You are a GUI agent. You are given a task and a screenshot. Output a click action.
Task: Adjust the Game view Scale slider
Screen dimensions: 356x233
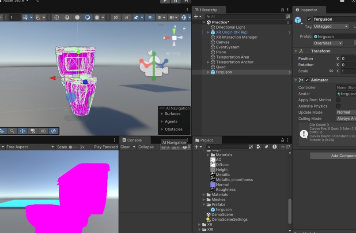[x=74, y=147]
